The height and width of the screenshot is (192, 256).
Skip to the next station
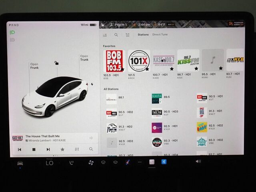48,149
